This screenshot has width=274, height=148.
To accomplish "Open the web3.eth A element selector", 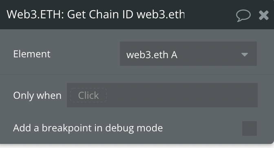I will (188, 54).
